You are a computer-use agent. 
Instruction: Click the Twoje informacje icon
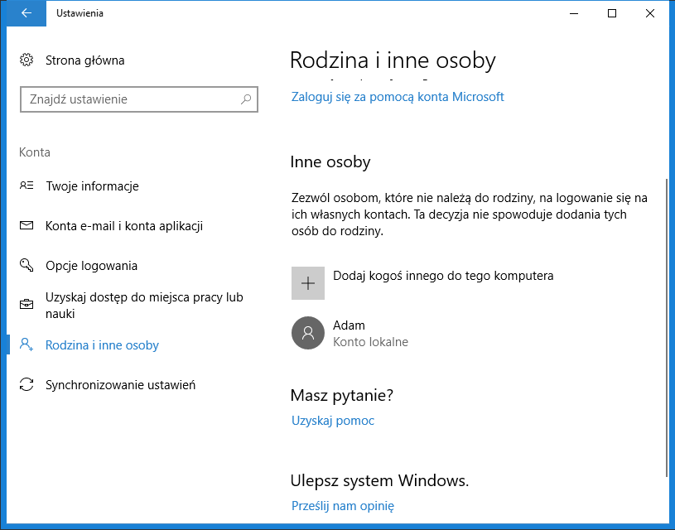click(27, 186)
